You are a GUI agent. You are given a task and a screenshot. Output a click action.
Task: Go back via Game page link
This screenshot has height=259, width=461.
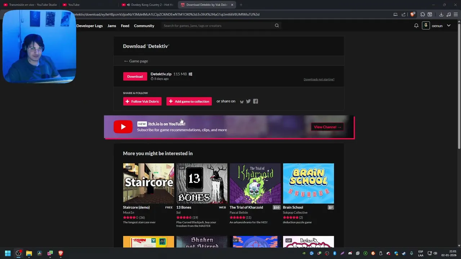tap(136, 61)
